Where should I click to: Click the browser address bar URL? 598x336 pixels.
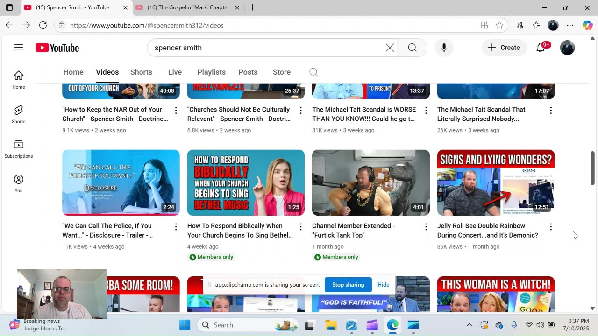click(x=147, y=25)
